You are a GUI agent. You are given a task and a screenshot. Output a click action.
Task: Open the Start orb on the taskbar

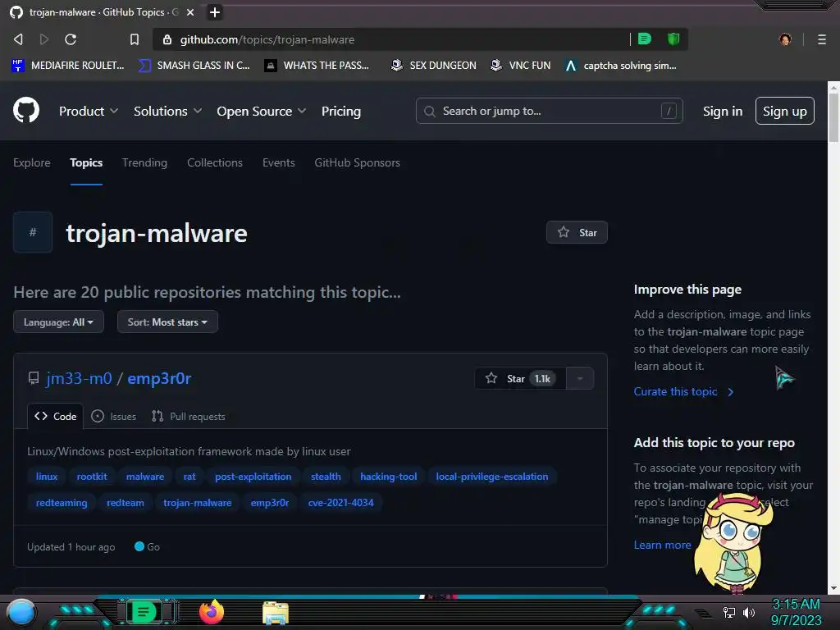21,613
